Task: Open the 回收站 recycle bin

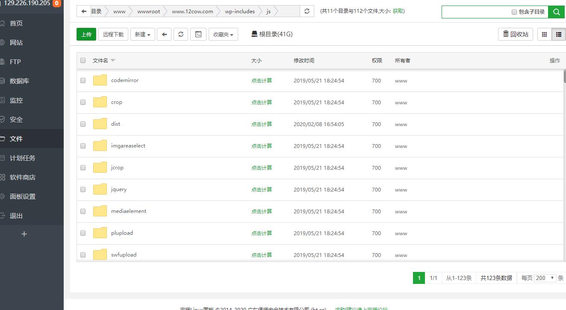Action: coord(516,34)
